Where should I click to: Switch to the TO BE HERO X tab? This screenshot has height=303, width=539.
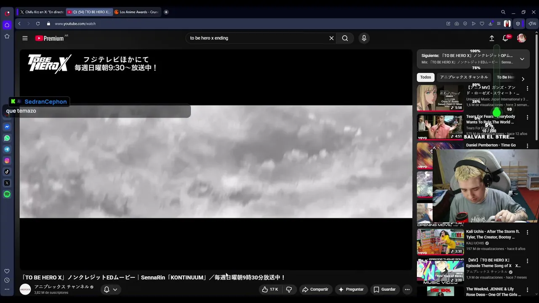[90, 12]
